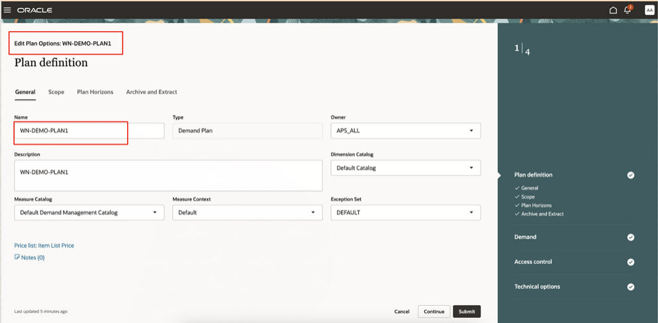Viewport: 658px width, 323px height.
Task: Go to the Demand step in sidebar
Action: pos(526,237)
